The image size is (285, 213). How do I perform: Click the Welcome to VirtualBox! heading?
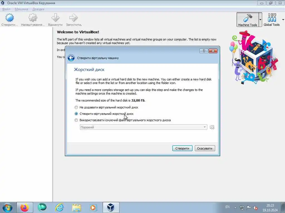78,32
